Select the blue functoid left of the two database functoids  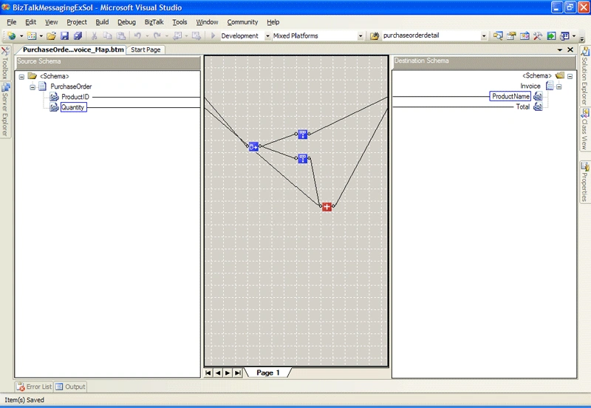(253, 146)
